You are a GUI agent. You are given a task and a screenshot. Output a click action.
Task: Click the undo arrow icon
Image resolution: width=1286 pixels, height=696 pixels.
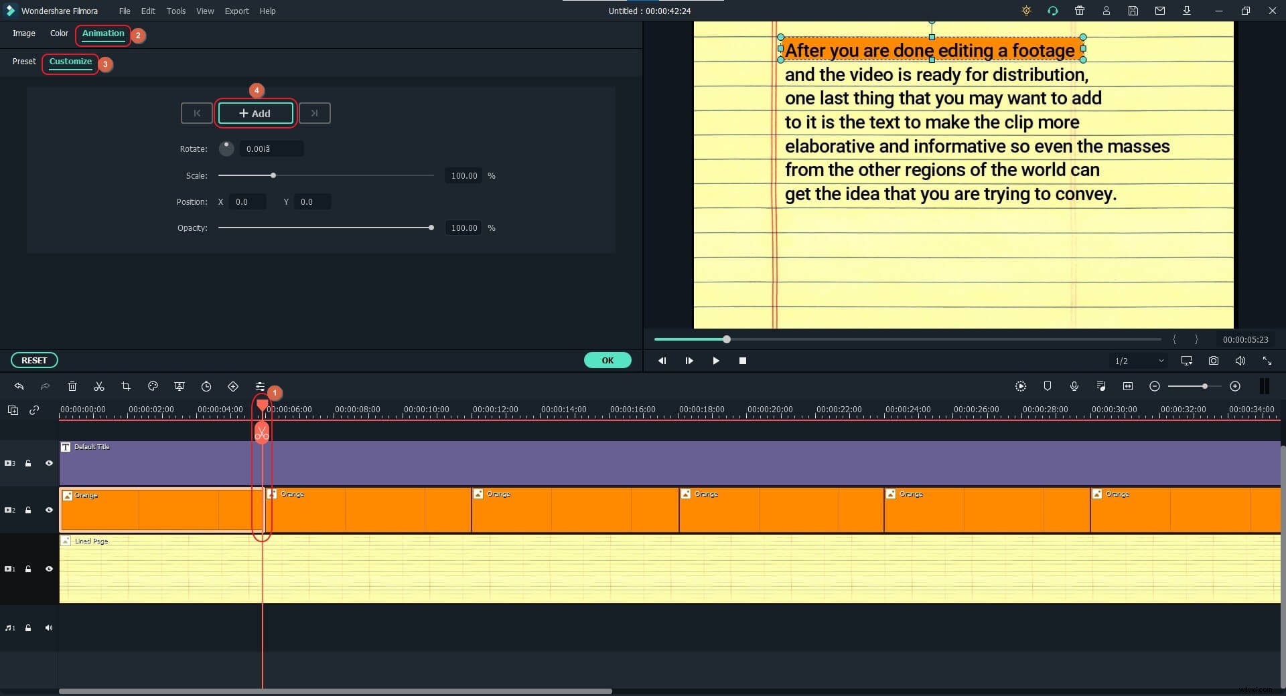click(19, 387)
